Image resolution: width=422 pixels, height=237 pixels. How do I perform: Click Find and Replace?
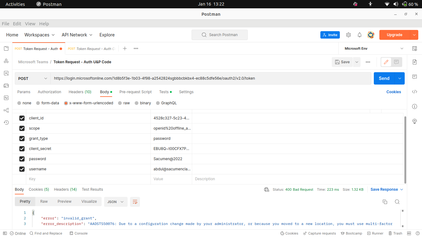click(46, 233)
